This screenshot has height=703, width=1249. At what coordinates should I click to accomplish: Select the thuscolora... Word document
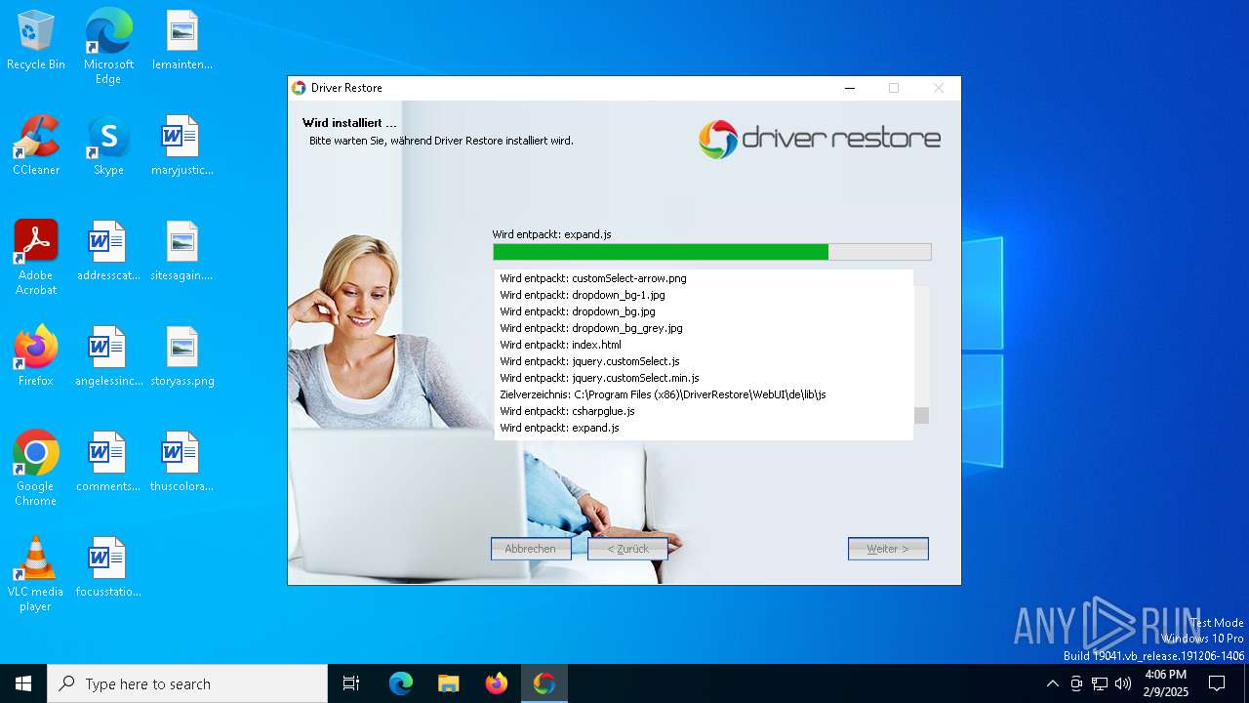click(182, 463)
